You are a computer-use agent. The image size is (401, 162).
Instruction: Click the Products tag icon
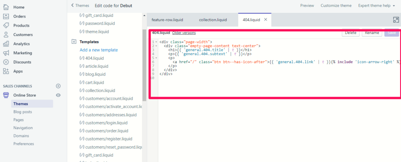coord(6,25)
